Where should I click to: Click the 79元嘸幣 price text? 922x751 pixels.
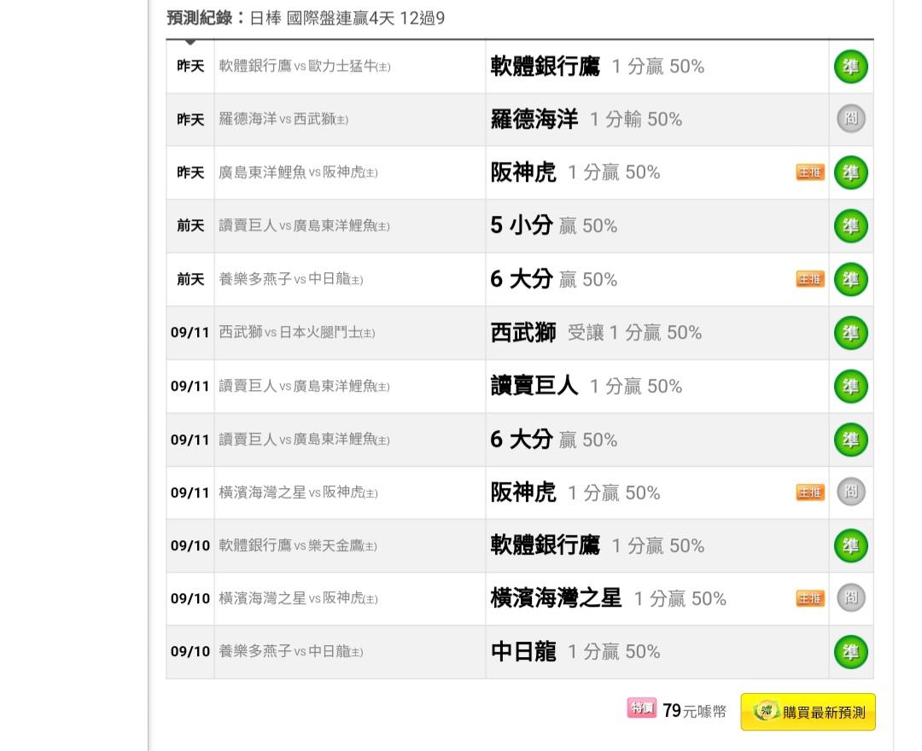[694, 711]
